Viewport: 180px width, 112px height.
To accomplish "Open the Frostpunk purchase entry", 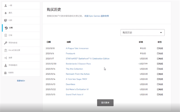I will pyautogui.click(x=70, y=53).
